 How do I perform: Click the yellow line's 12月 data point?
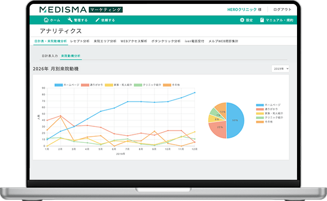195,132
